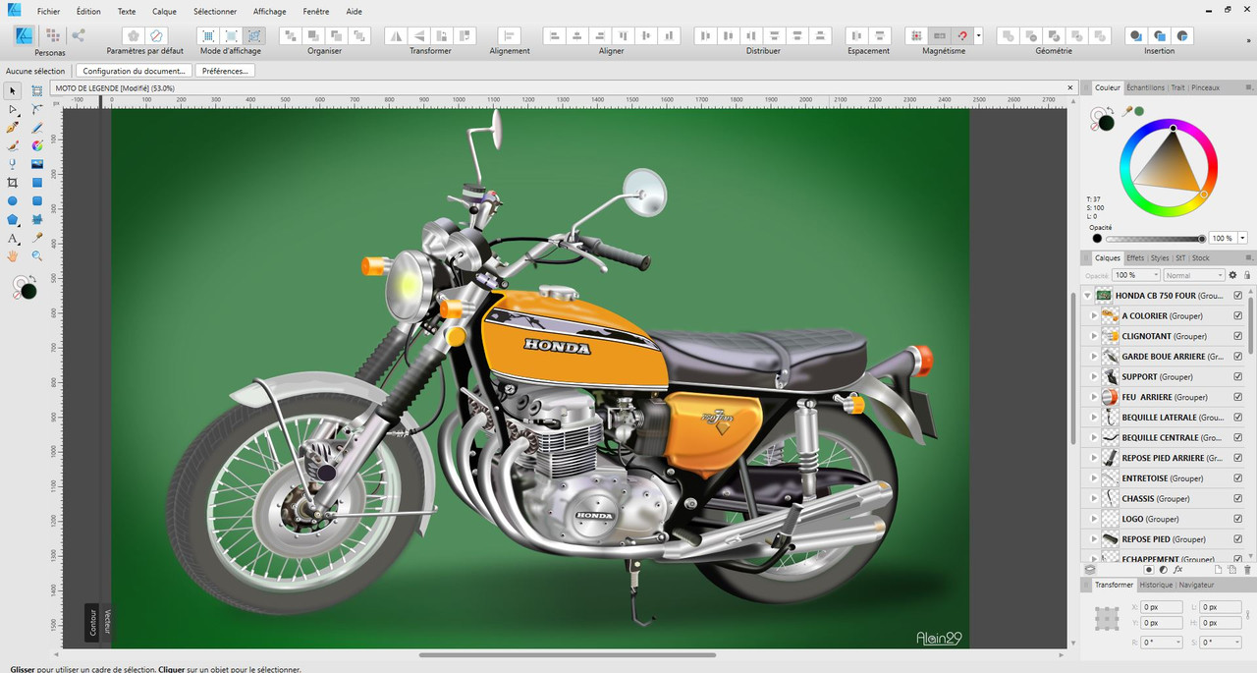Delete layer with trash icon

pyautogui.click(x=1247, y=569)
